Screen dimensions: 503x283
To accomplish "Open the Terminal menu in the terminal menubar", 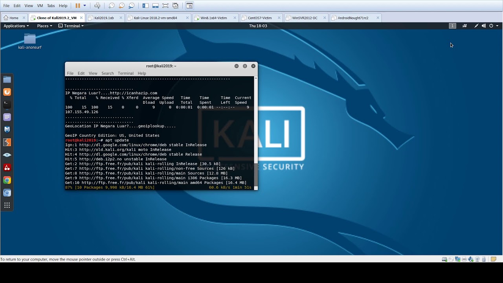I will [x=126, y=73].
